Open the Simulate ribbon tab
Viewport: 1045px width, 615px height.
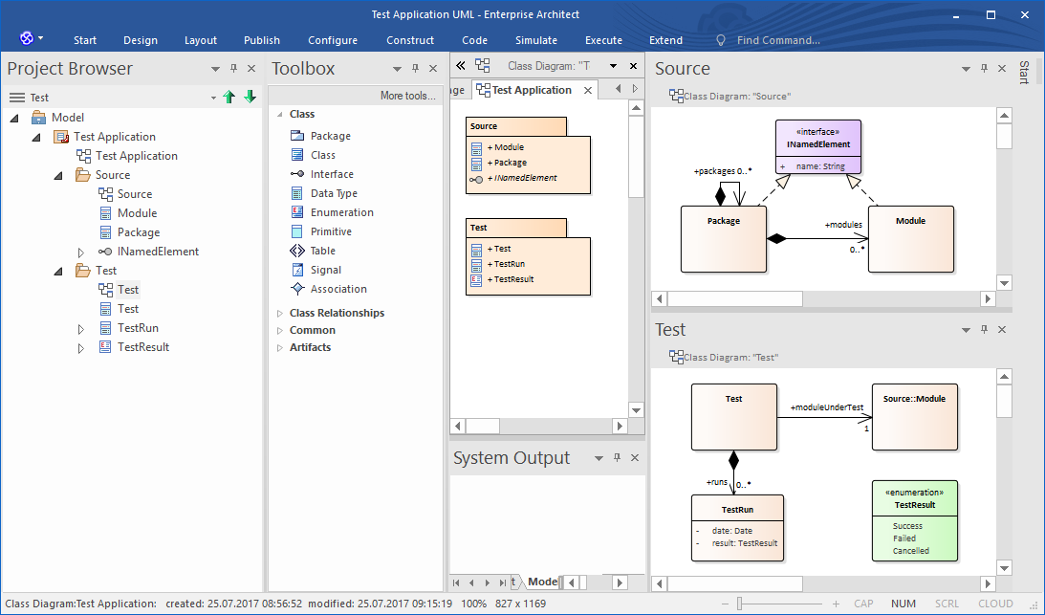coord(535,40)
